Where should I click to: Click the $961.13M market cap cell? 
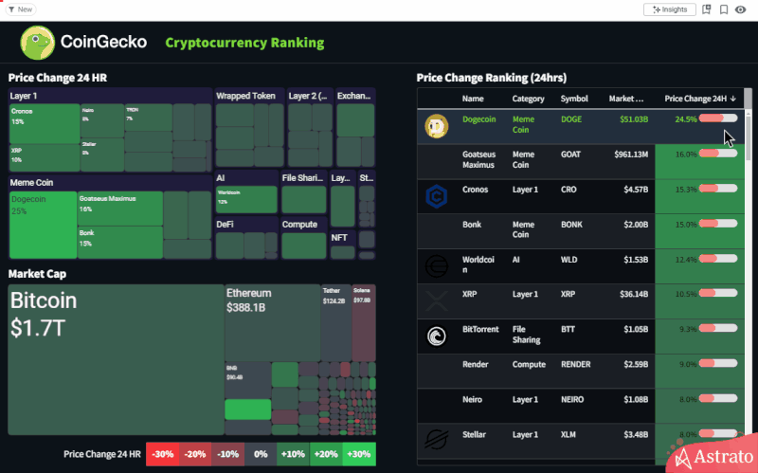click(x=631, y=155)
